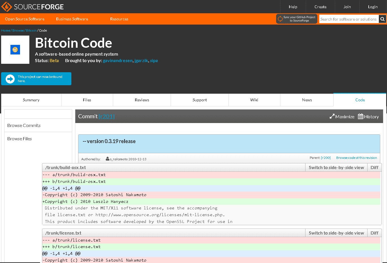Go to Home breadcrumb link
The width and height of the screenshot is (387, 263).
point(6,30)
